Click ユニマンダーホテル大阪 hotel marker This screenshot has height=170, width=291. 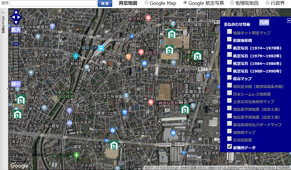69,123
